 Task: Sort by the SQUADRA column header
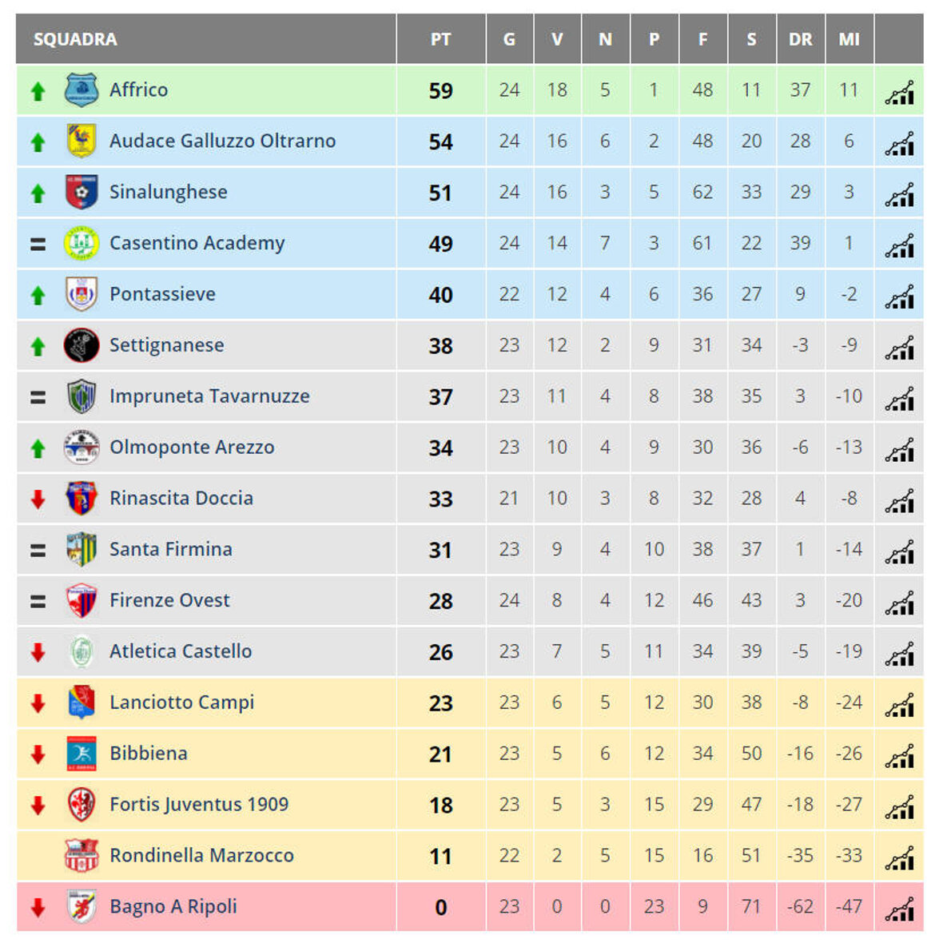pos(75,39)
